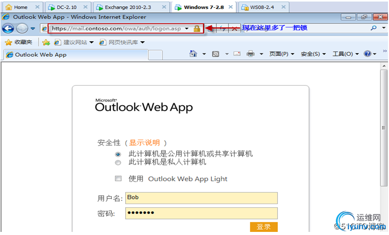Click the 建议网站 IE page icon
The width and height of the screenshot is (389, 235).
[57, 42]
